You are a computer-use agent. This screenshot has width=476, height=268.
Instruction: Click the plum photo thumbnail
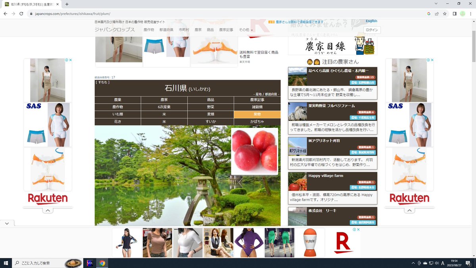(x=255, y=151)
